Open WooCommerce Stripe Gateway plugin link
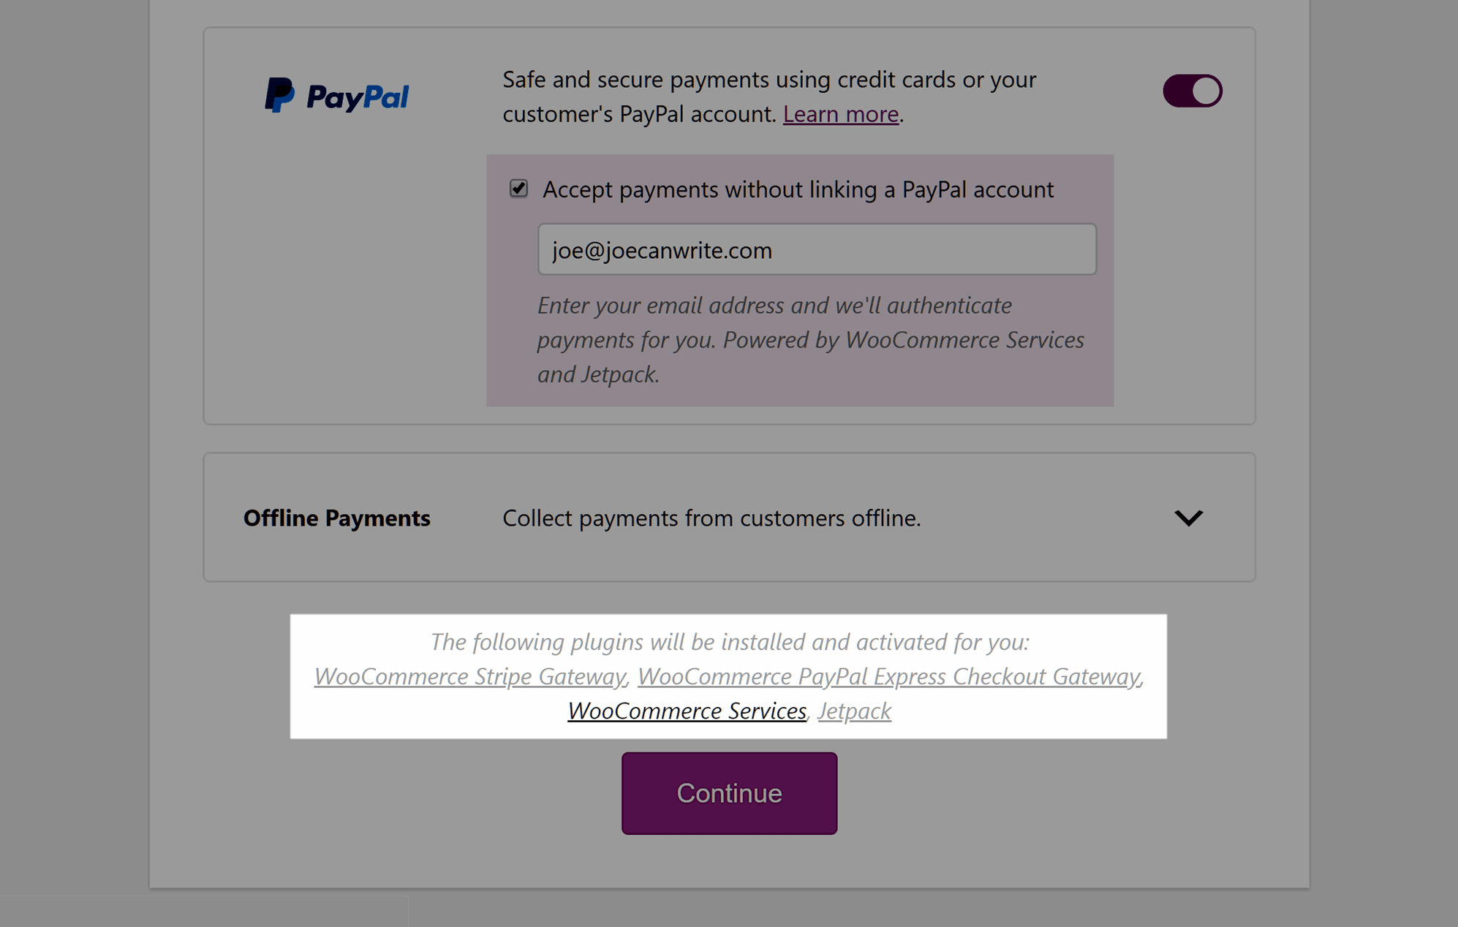This screenshot has width=1458, height=927. [x=469, y=676]
